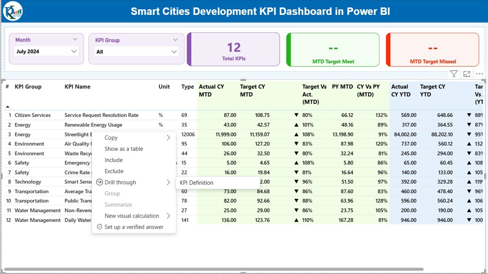Click the MTD Target Meet green card

pyautogui.click(x=332, y=49)
